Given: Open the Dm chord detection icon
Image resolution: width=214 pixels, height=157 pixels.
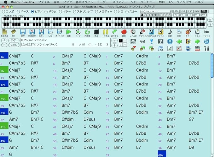Looking at the screenshot, I should point(133,41).
